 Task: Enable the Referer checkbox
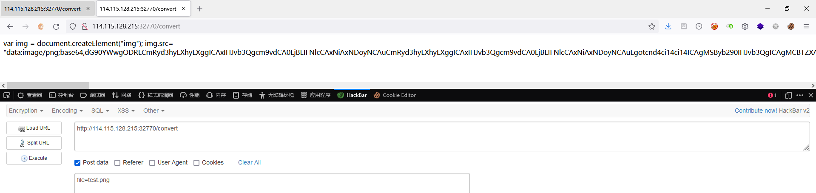pos(117,163)
